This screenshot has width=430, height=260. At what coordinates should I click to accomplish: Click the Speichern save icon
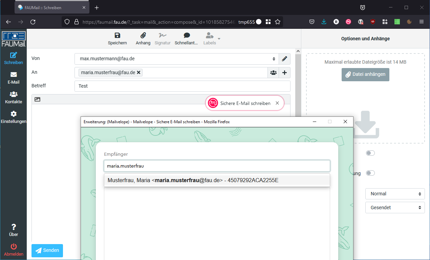click(117, 36)
